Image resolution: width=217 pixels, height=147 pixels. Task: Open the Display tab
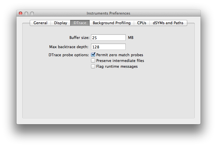60,23
